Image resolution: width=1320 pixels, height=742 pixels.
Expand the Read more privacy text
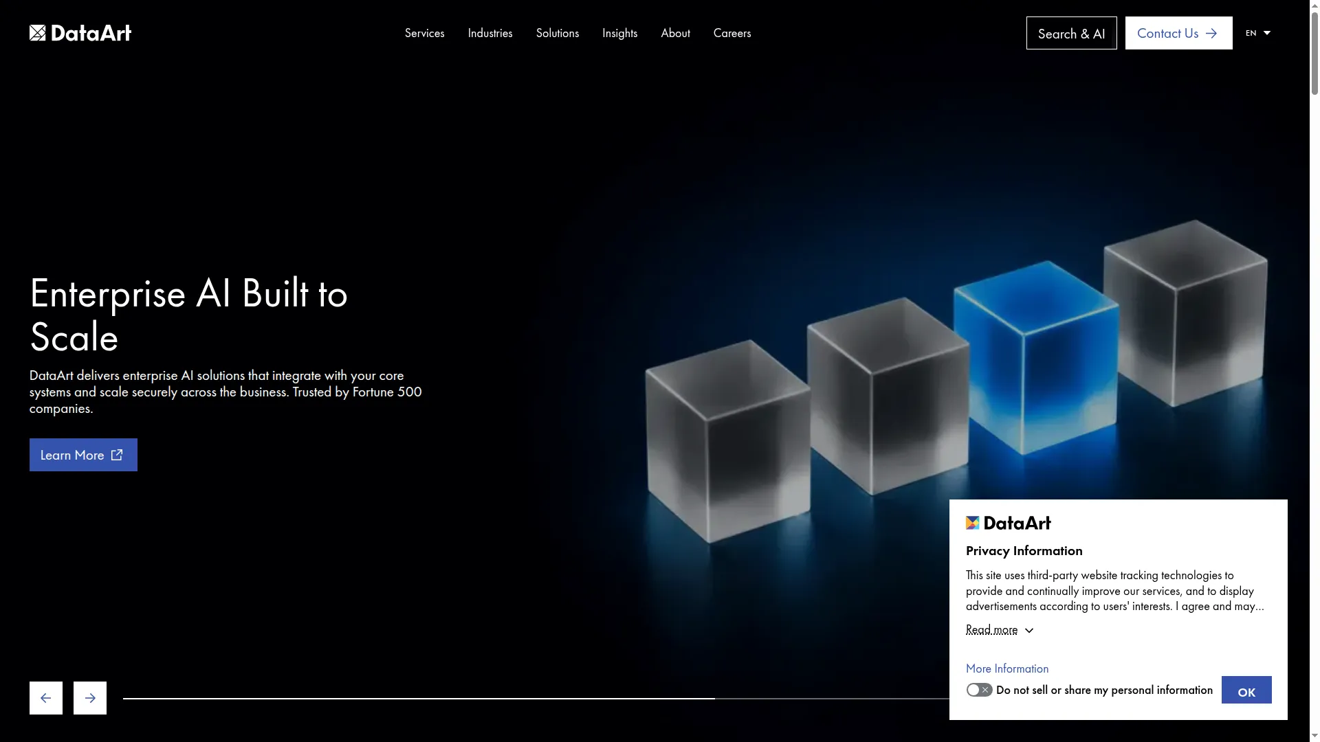click(x=1000, y=630)
